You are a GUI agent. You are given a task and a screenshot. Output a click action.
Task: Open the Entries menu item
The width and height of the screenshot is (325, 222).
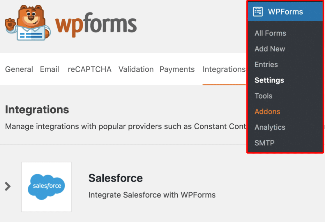point(266,64)
